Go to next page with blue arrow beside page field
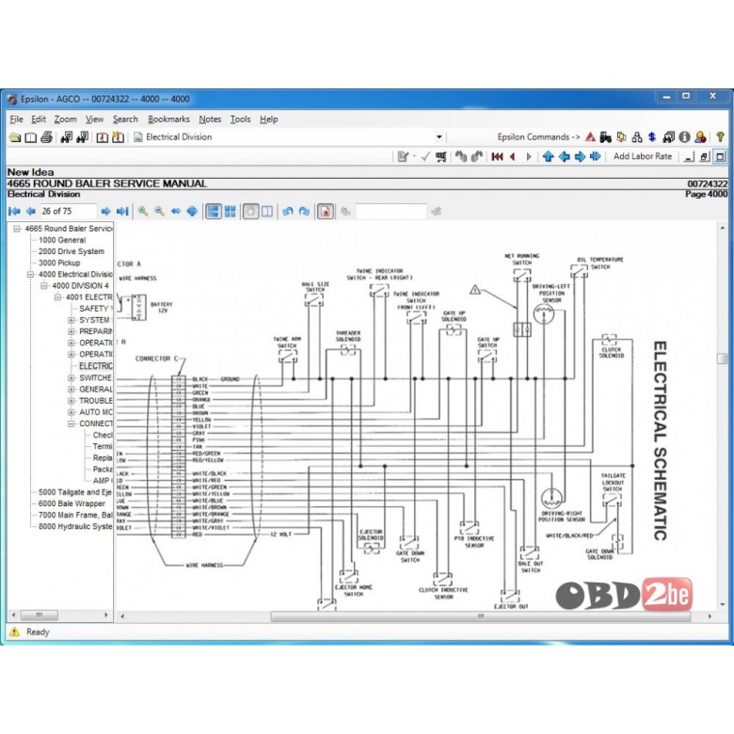The height and width of the screenshot is (734, 734). pos(105,212)
